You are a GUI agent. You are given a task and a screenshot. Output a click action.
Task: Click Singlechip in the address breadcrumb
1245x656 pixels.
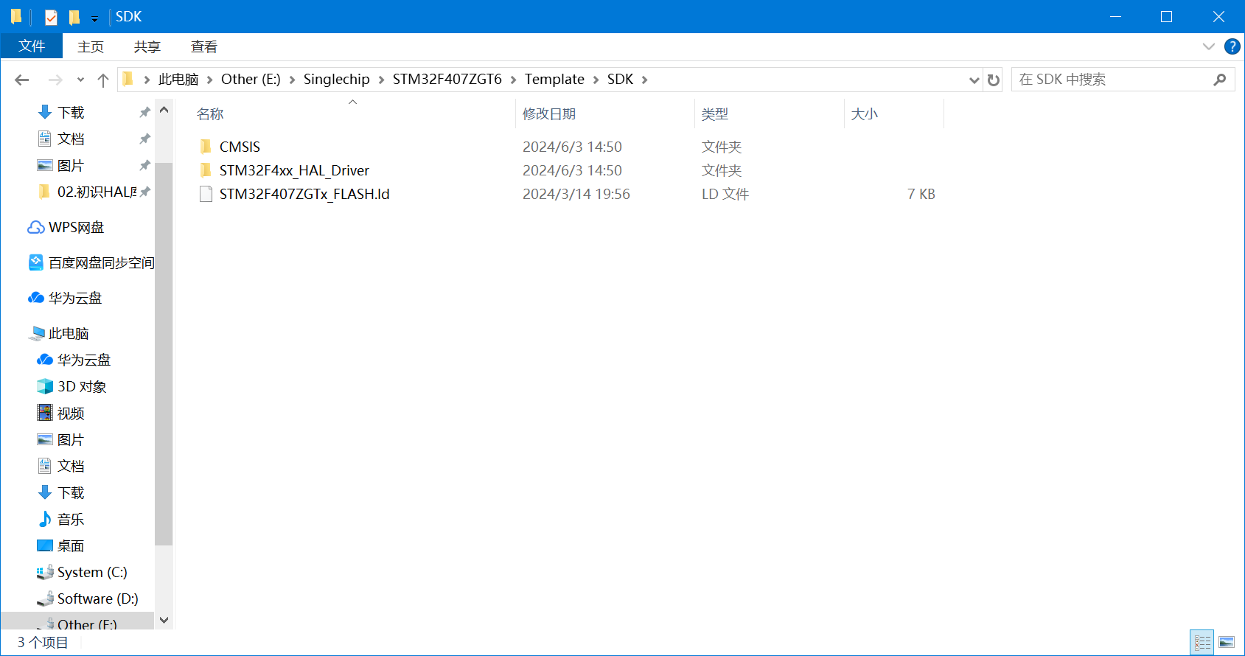pyautogui.click(x=336, y=79)
